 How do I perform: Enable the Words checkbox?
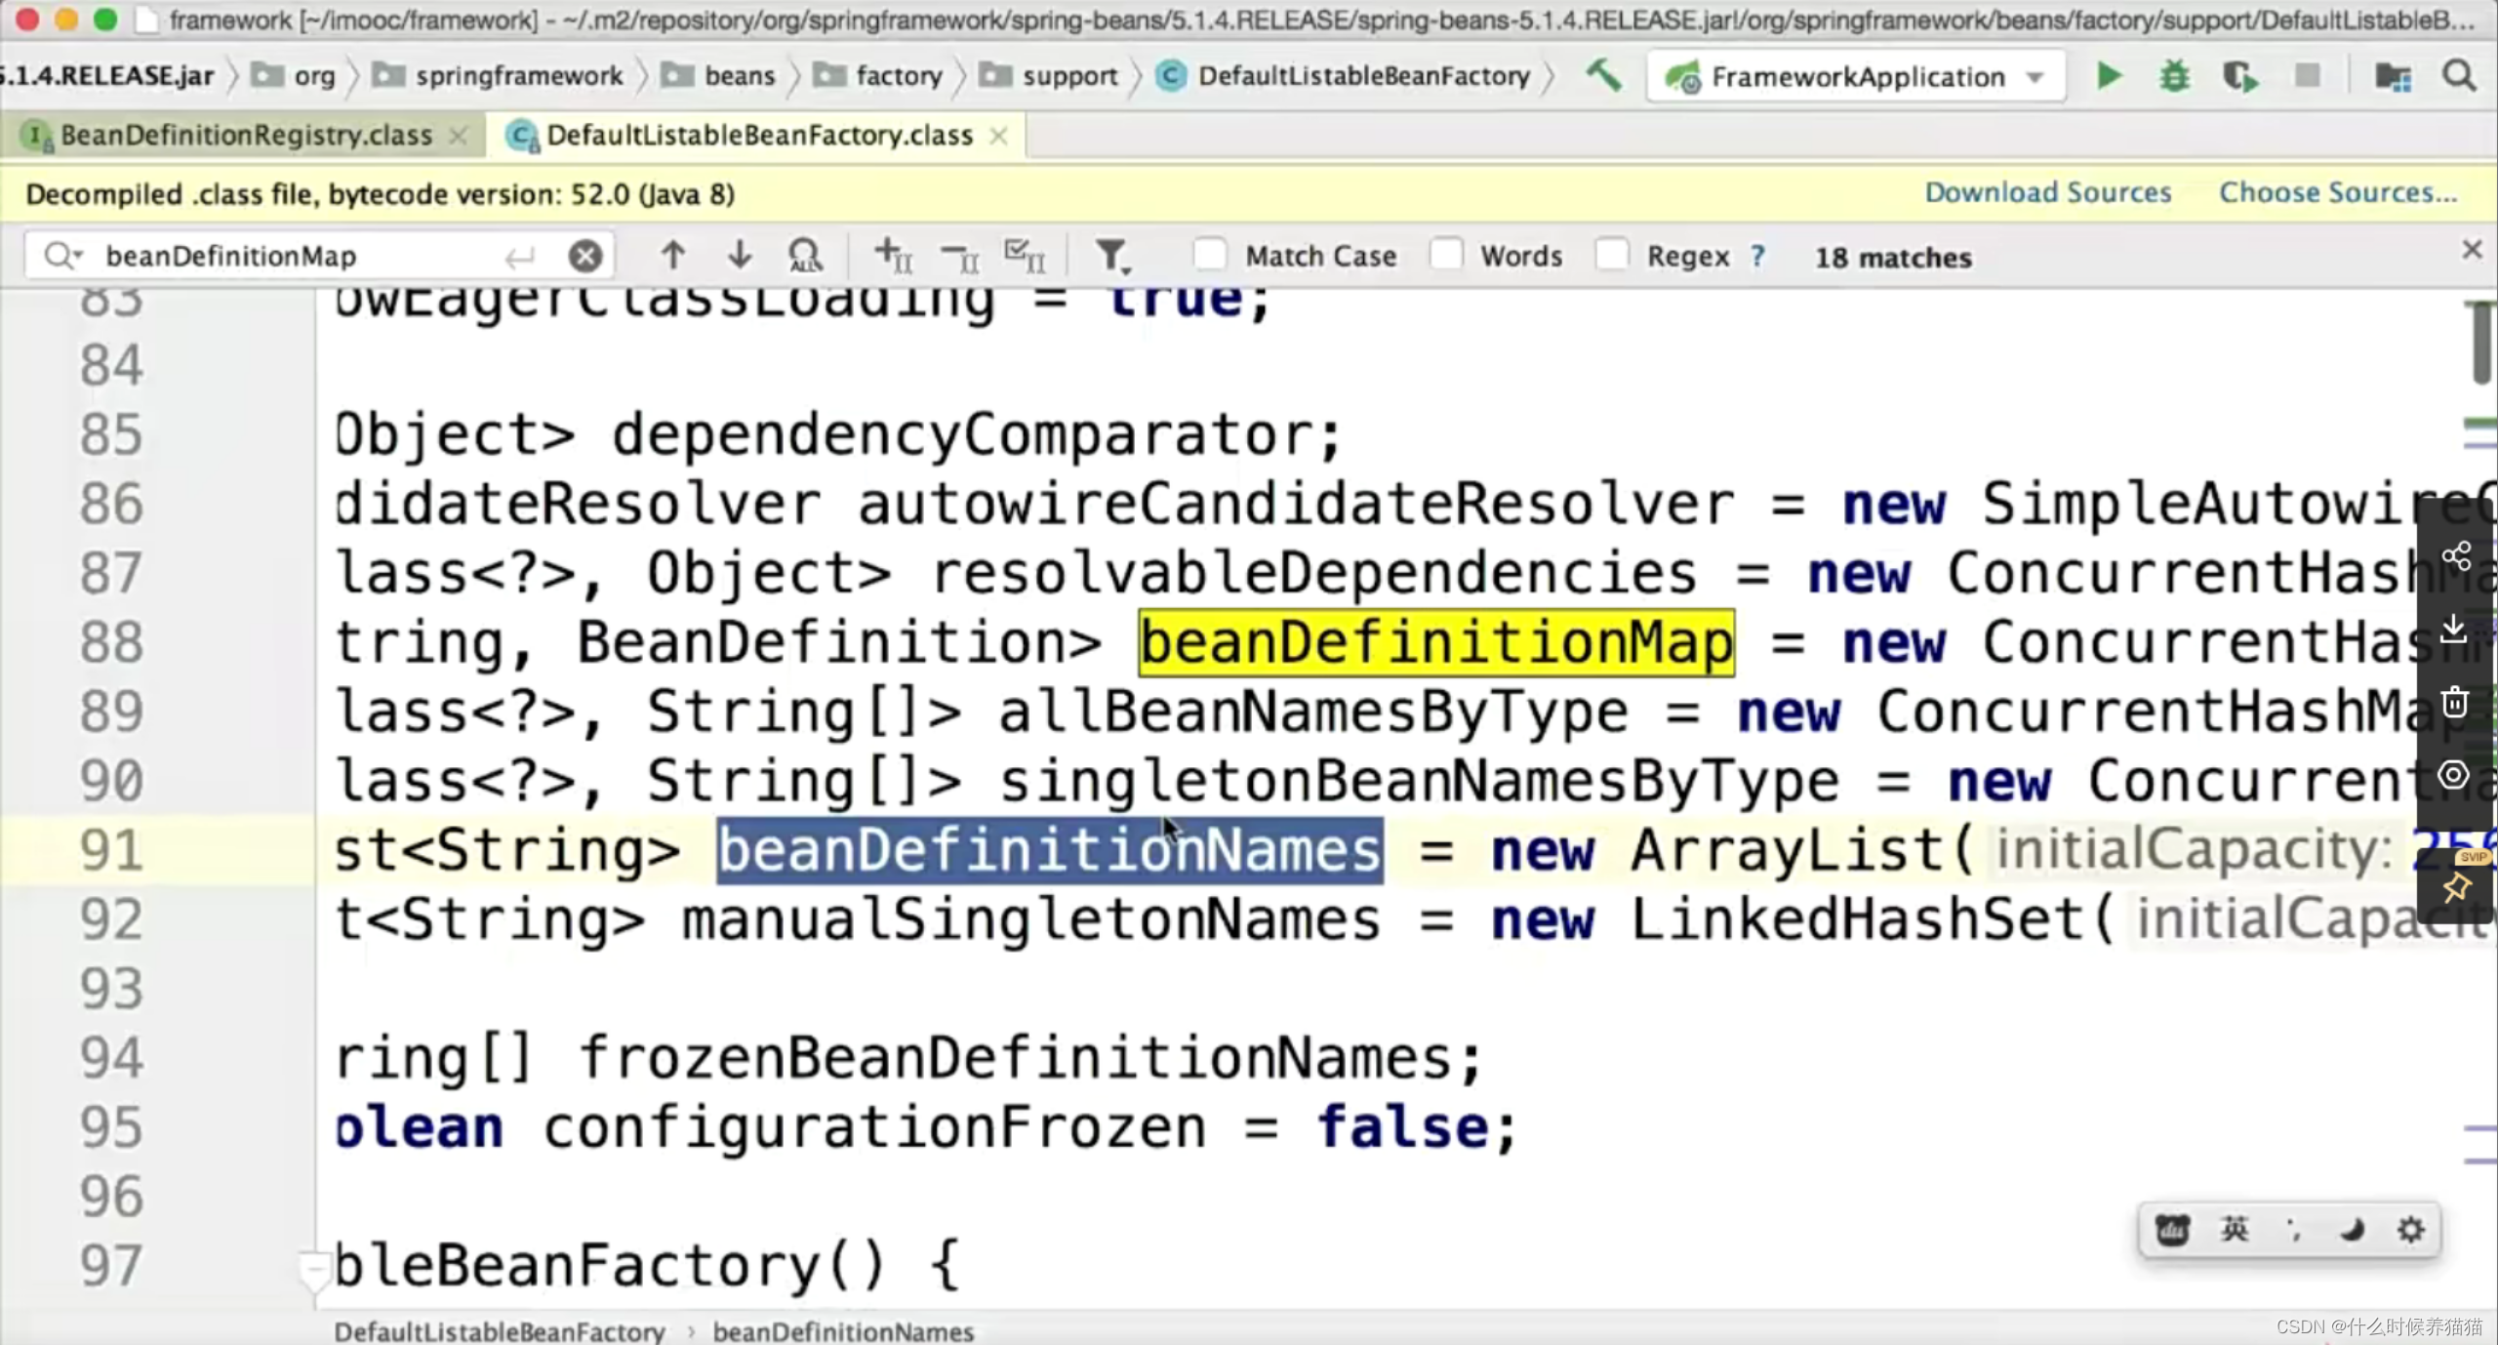pos(1446,256)
